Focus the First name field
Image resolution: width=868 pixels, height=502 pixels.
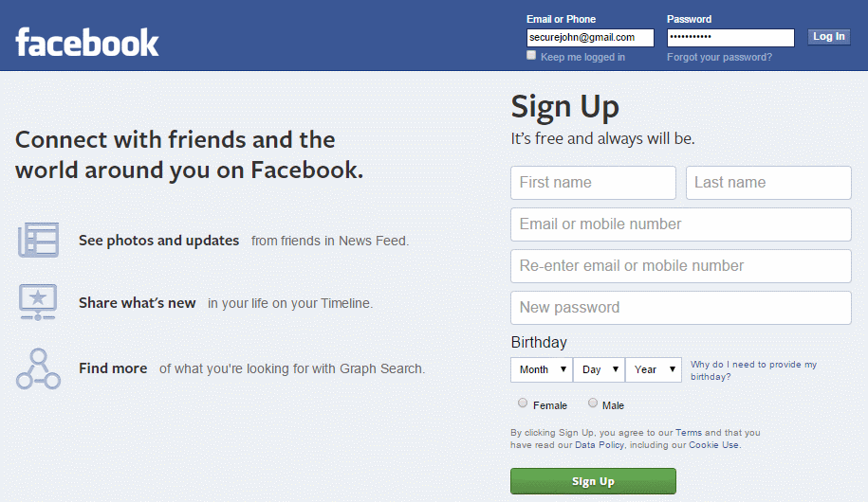coord(593,183)
